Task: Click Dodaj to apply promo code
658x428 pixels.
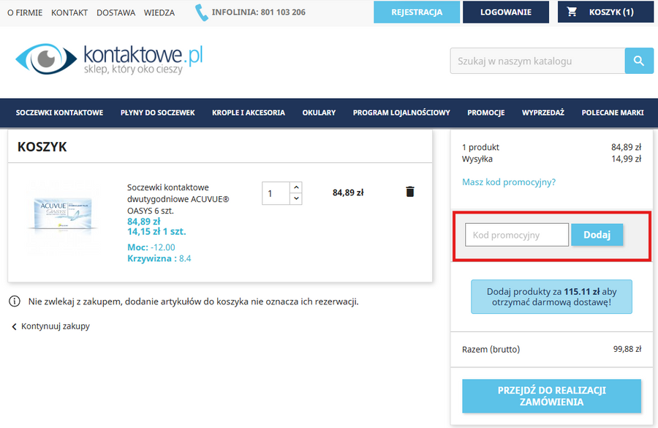Action: pyautogui.click(x=597, y=235)
